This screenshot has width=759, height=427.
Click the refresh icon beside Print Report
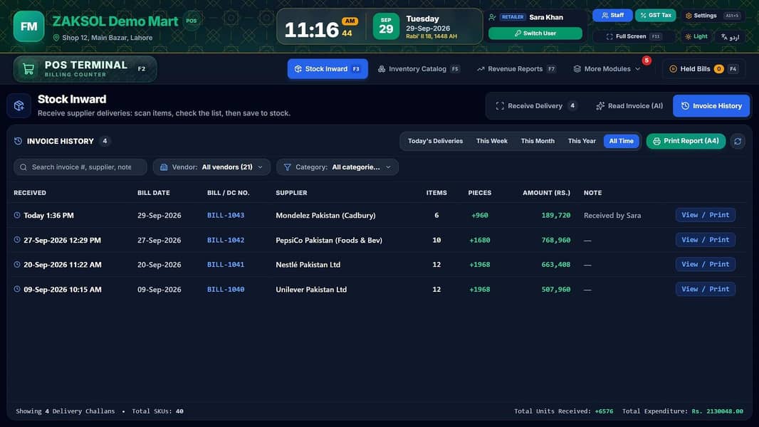738,141
